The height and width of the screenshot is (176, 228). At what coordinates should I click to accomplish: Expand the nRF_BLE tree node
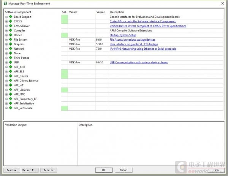pyautogui.click(x=6, y=72)
